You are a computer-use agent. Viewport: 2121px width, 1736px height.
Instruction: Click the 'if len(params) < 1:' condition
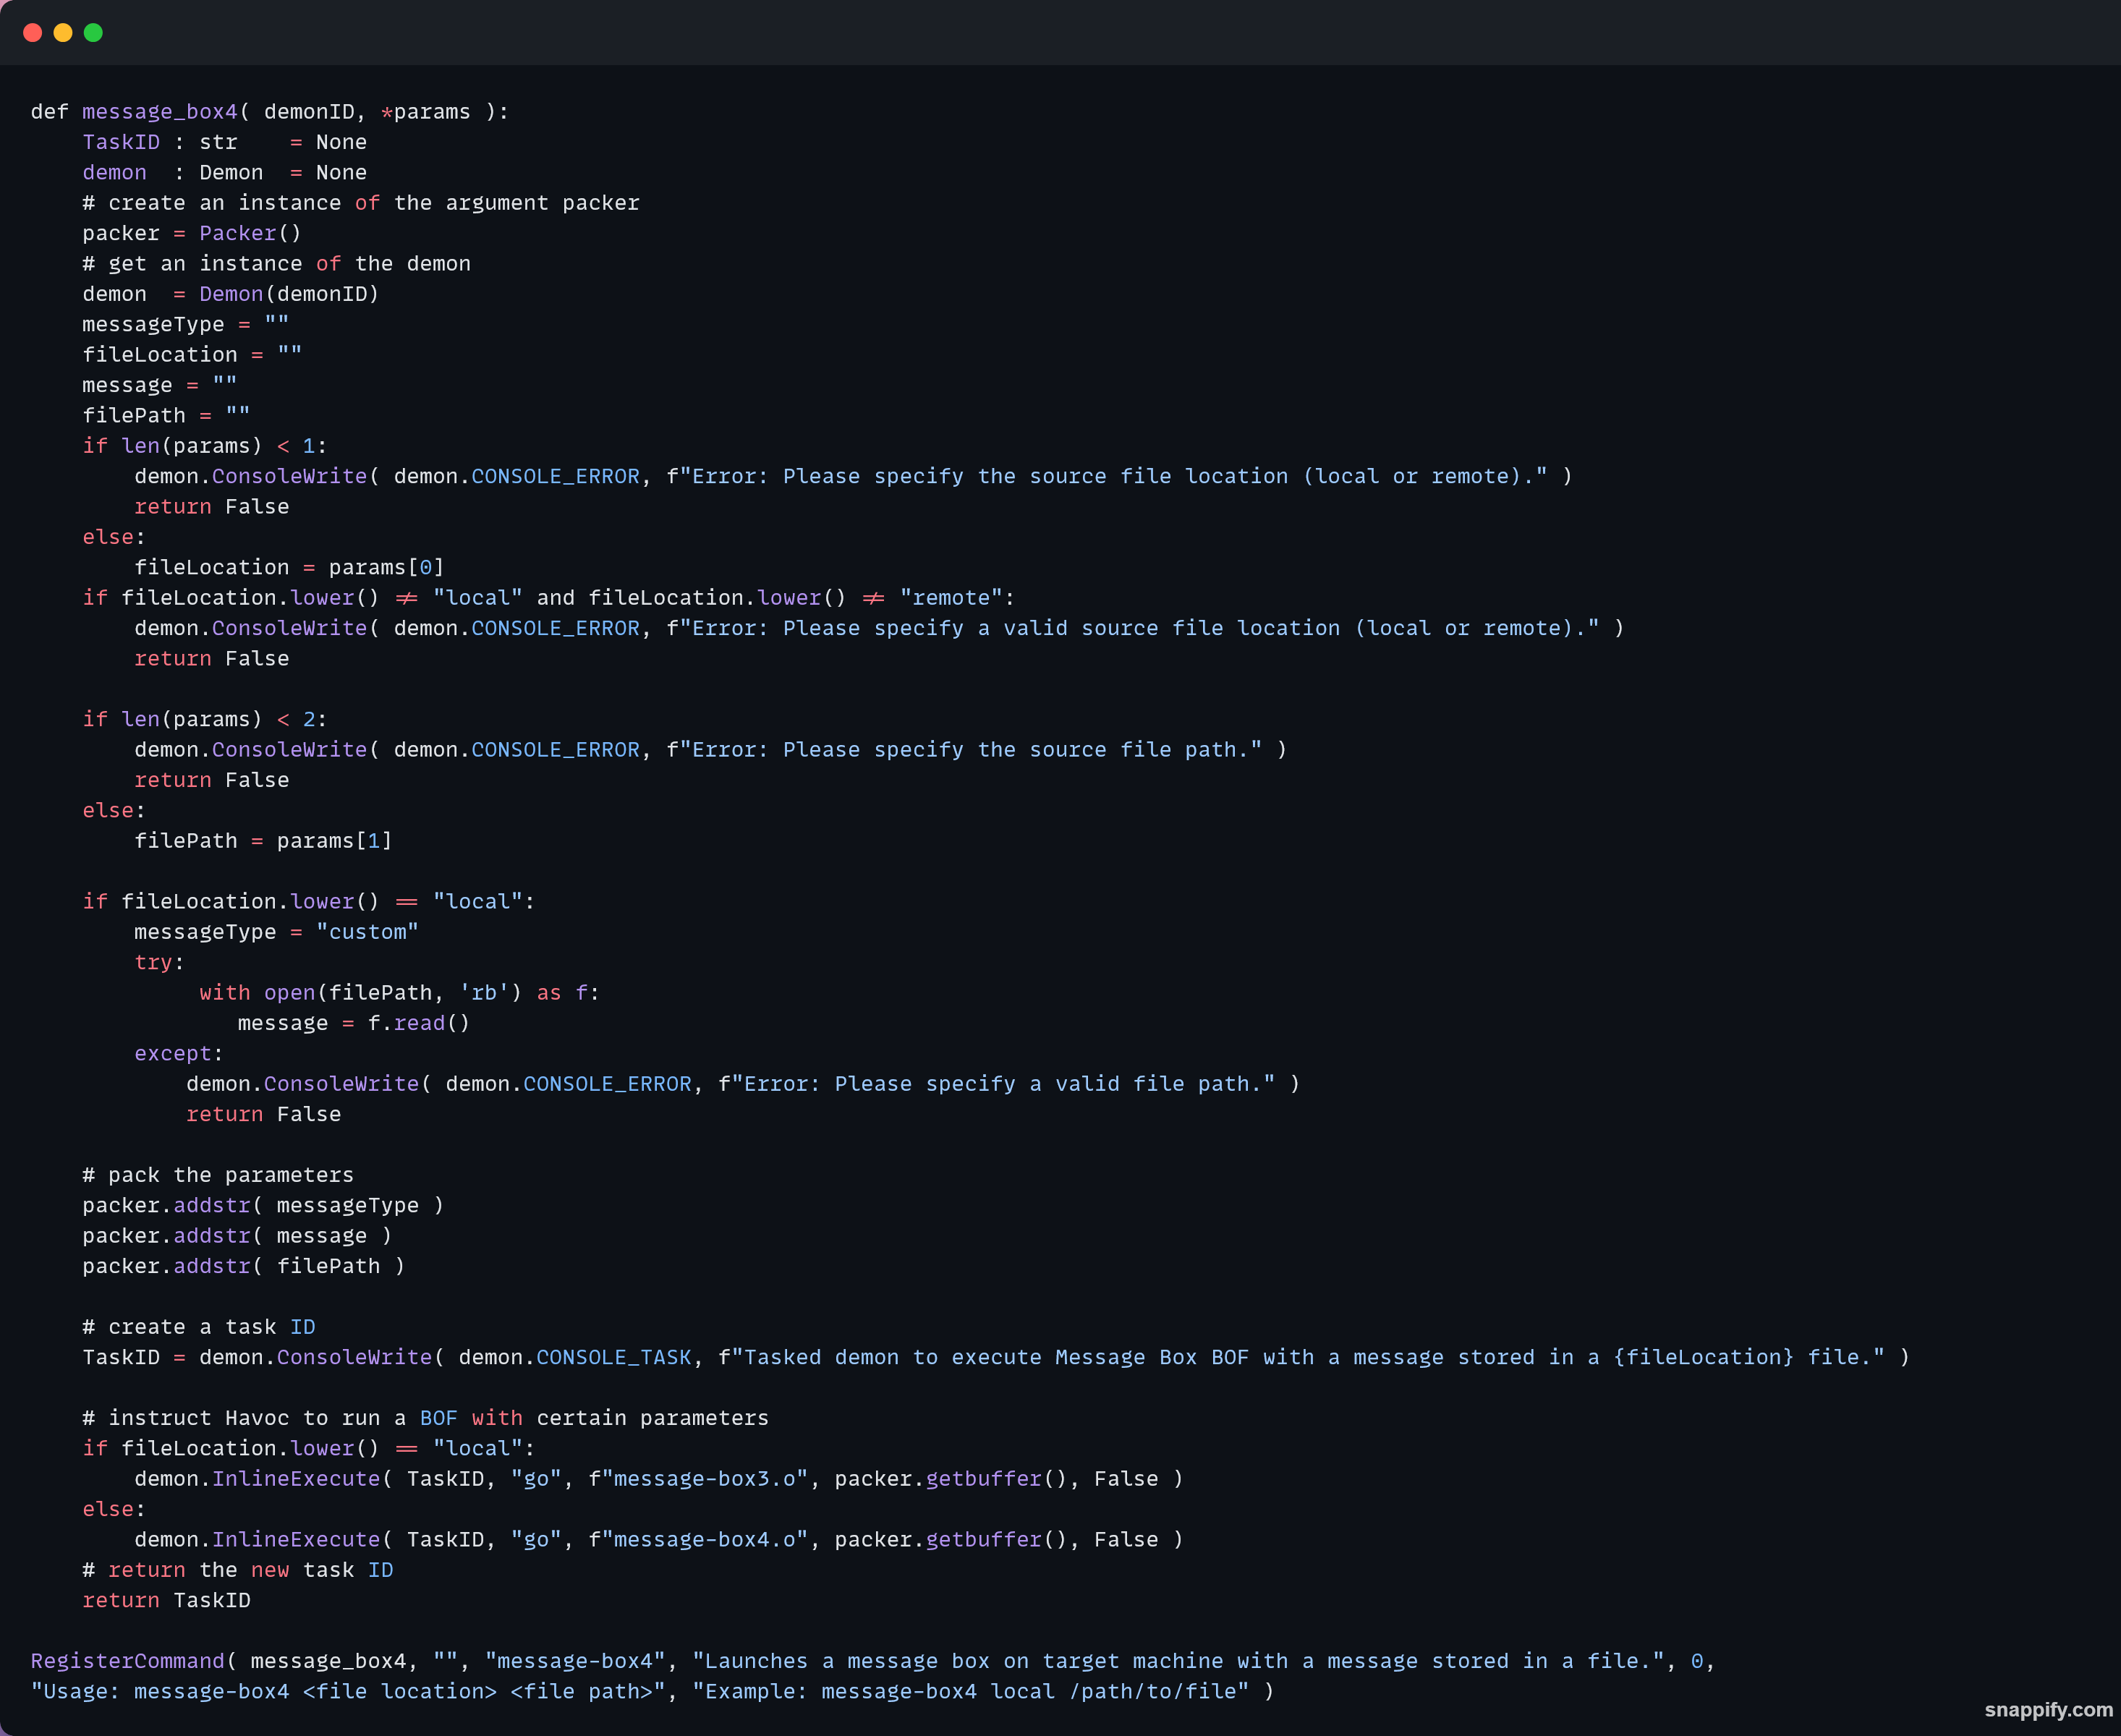coord(204,446)
